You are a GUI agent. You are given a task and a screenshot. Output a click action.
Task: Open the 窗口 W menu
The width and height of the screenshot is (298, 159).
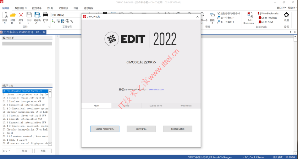(281, 8)
